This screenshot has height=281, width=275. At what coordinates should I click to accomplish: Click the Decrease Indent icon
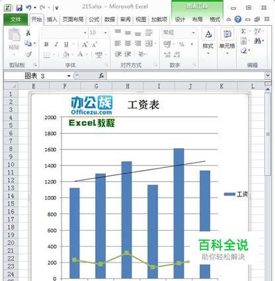118,54
